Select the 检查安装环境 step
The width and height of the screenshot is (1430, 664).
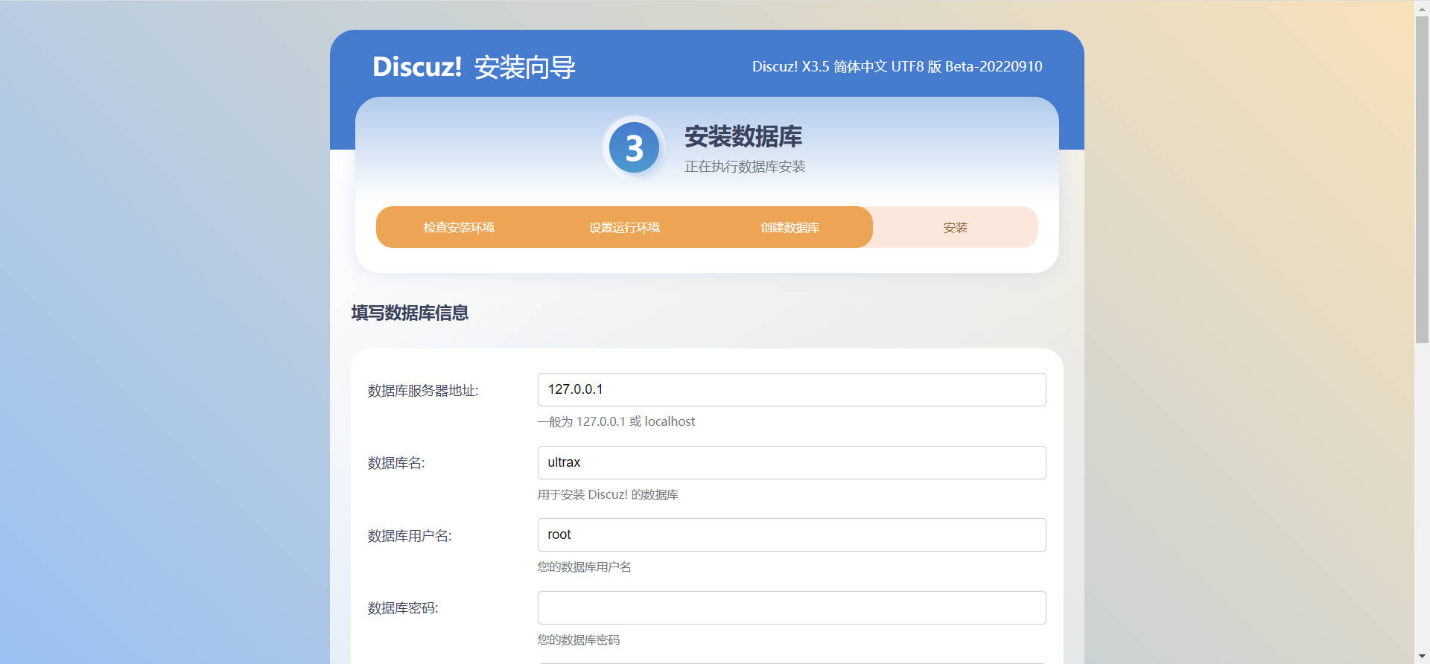459,227
